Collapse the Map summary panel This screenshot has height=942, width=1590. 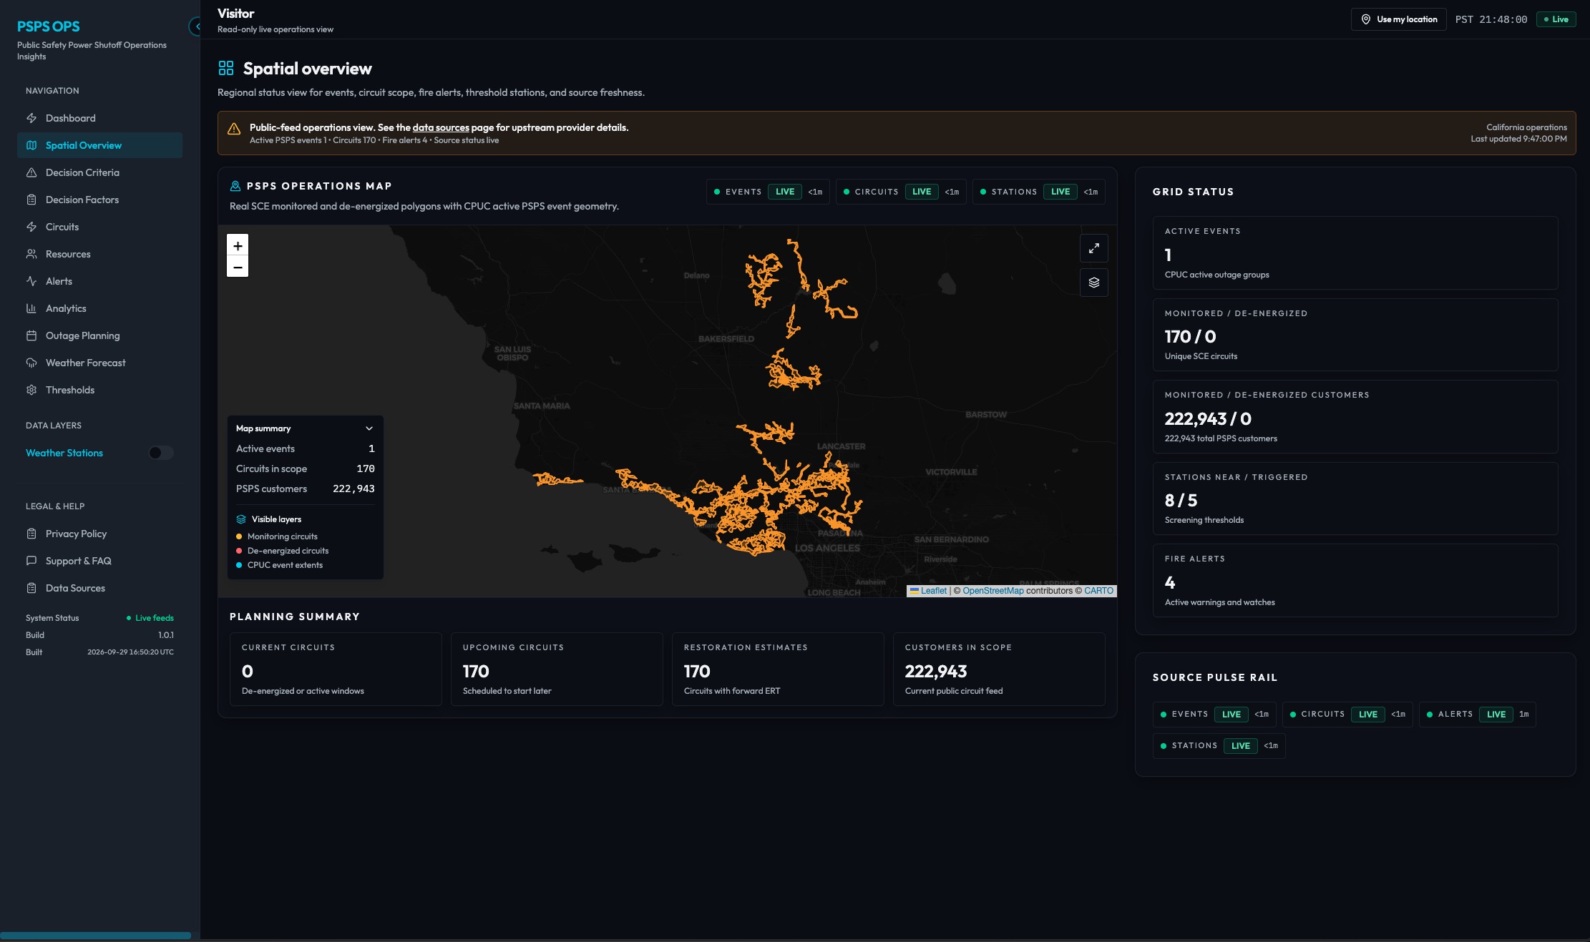click(369, 428)
